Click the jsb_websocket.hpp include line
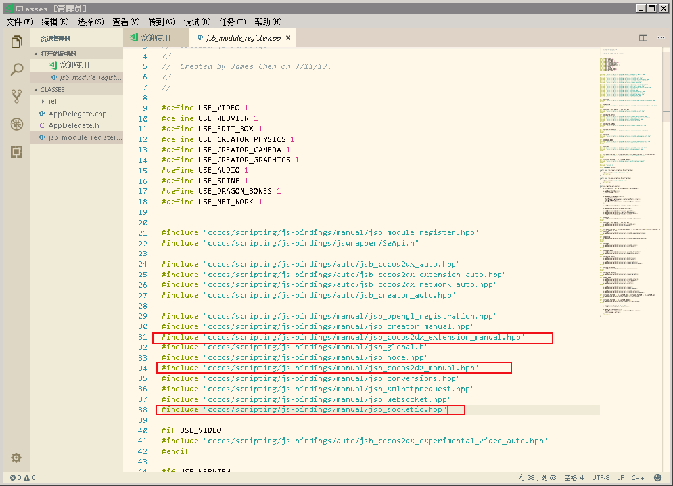Screen dimensions: 673x486 pyautogui.click(x=306, y=399)
